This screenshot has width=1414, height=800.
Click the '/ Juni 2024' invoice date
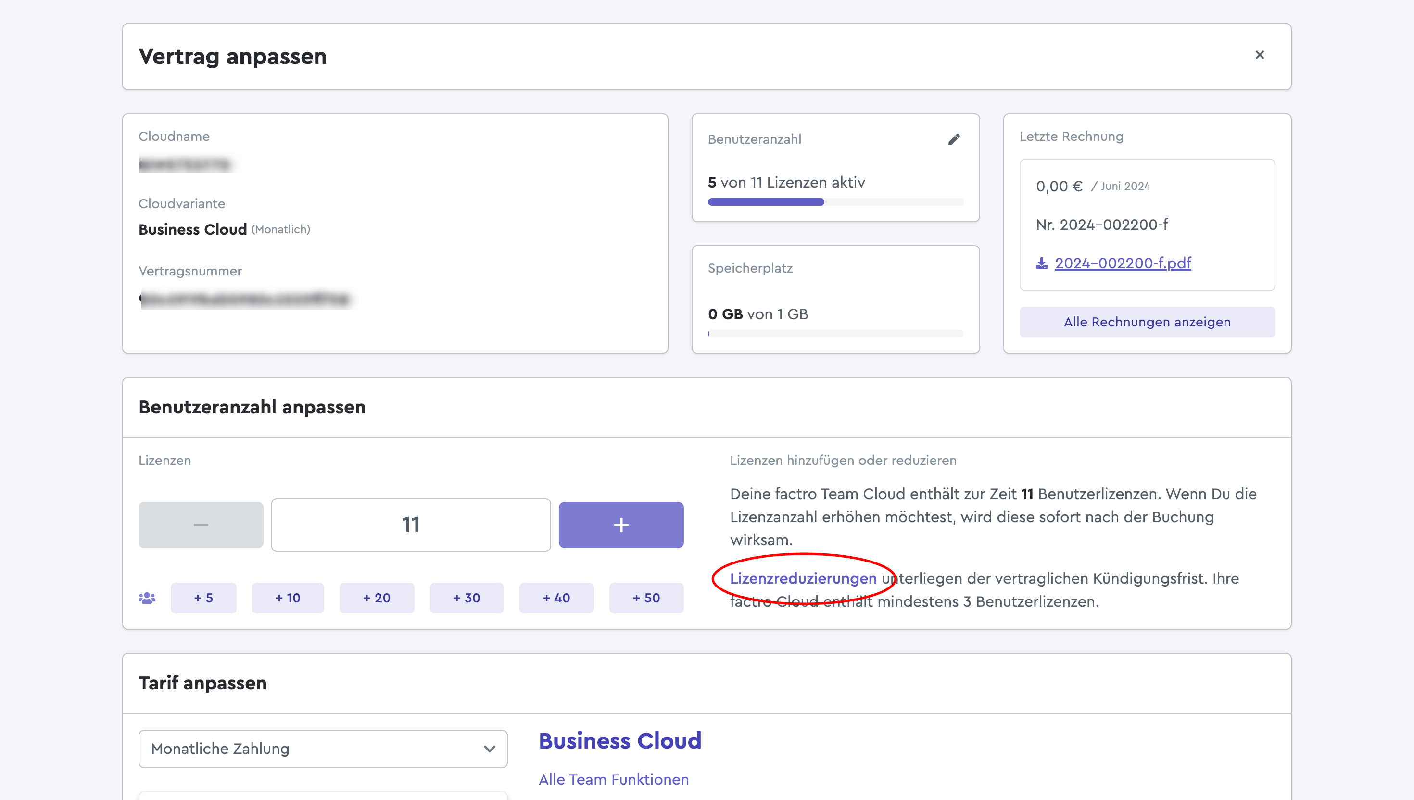pos(1121,186)
